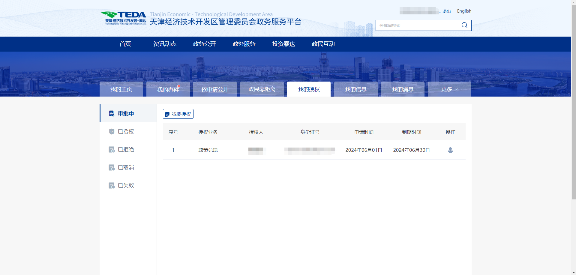Click the 已失效 sidebar icon
Viewport: 576px width, 275px height.
pyautogui.click(x=112, y=185)
